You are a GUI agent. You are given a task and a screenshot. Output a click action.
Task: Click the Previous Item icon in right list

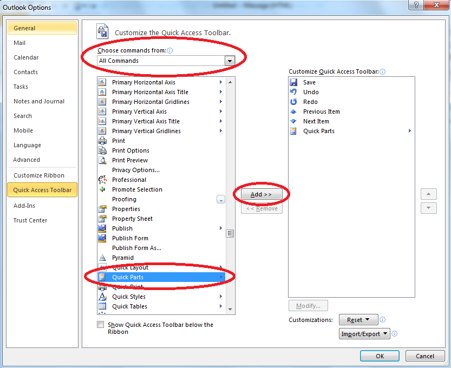tap(293, 111)
